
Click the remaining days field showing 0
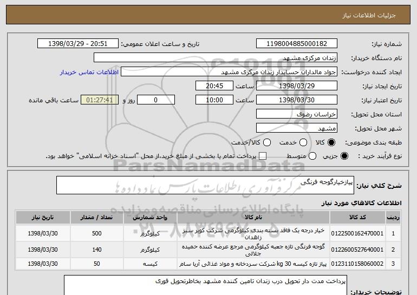pos(156,100)
